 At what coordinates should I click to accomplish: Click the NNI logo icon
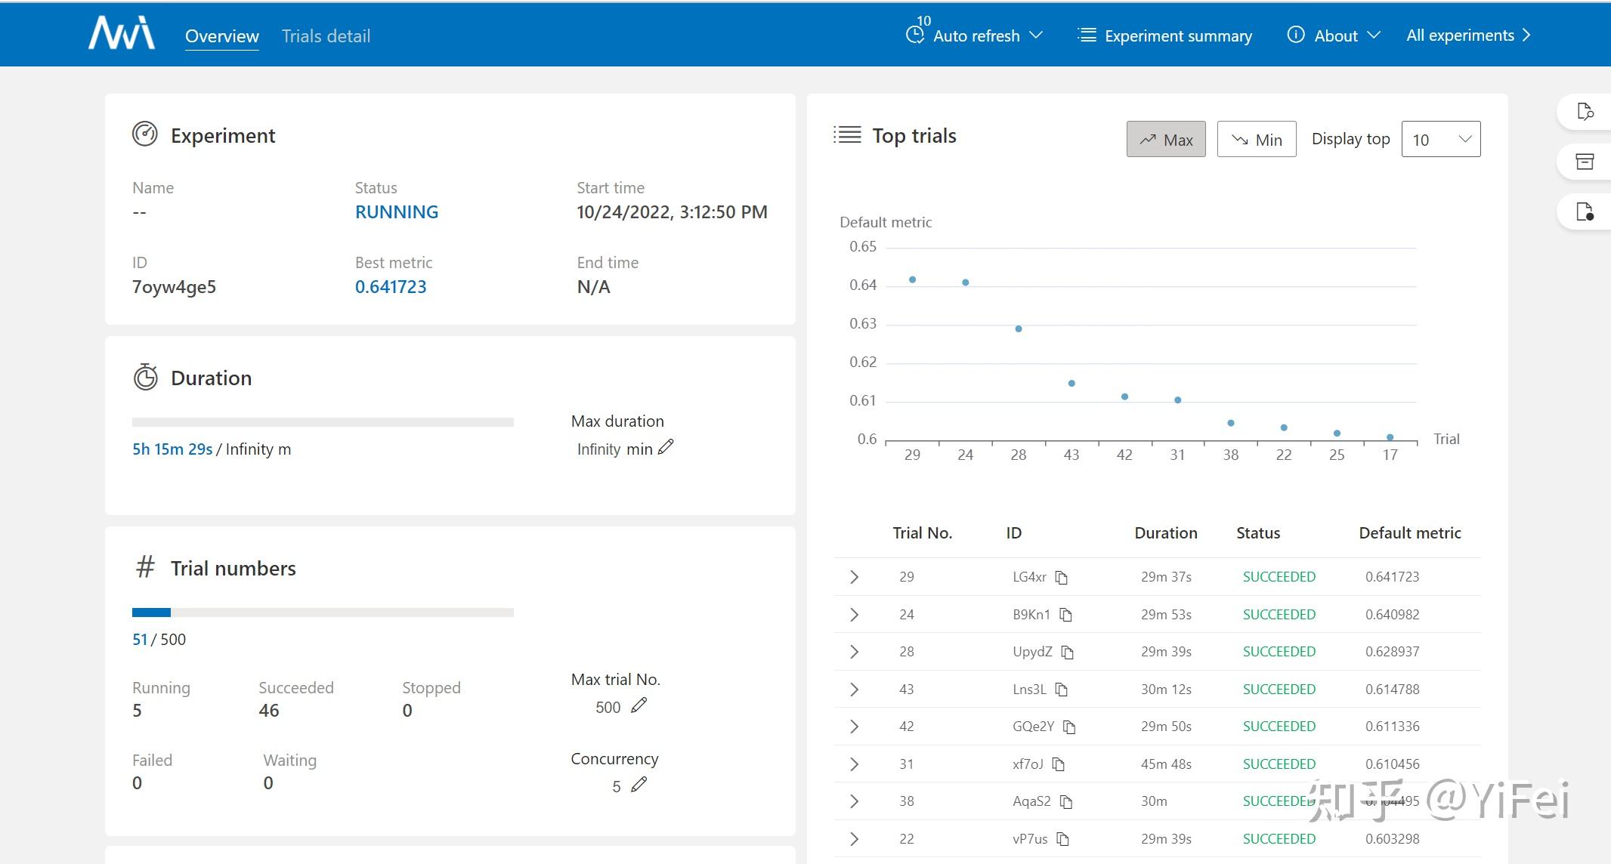(121, 34)
